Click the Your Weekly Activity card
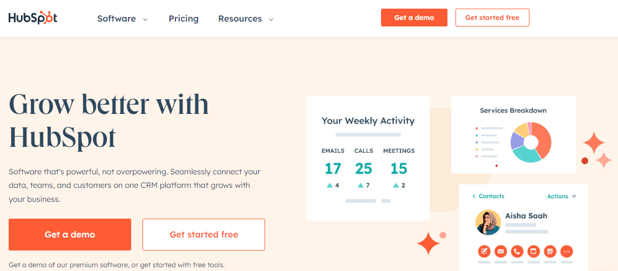 (368, 158)
